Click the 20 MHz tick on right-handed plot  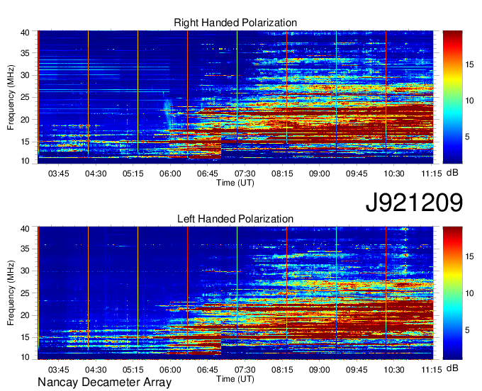pos(25,120)
